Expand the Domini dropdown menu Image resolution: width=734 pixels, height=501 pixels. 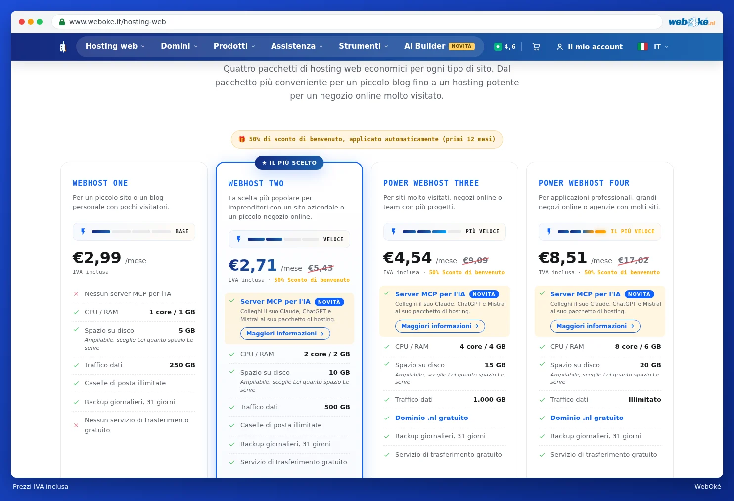pyautogui.click(x=179, y=46)
